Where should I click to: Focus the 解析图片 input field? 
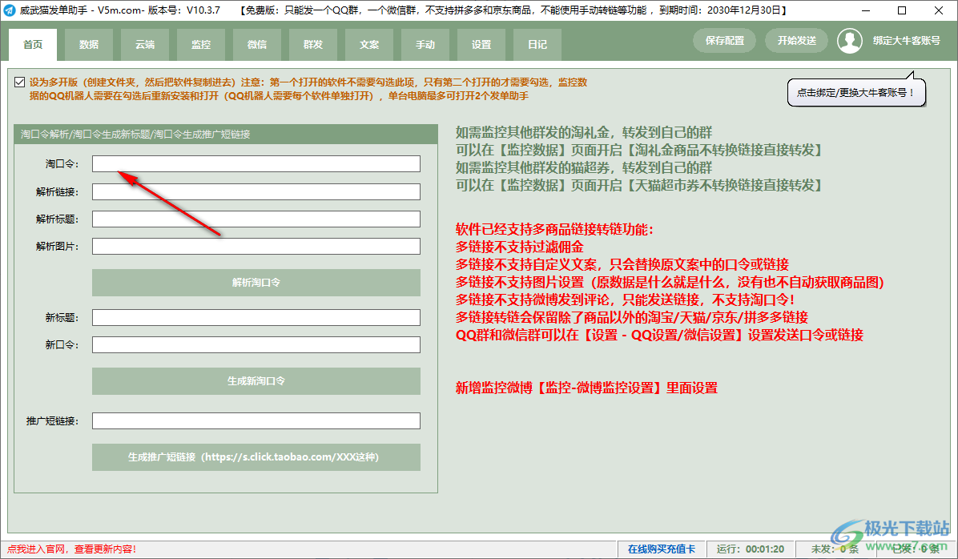click(x=256, y=246)
